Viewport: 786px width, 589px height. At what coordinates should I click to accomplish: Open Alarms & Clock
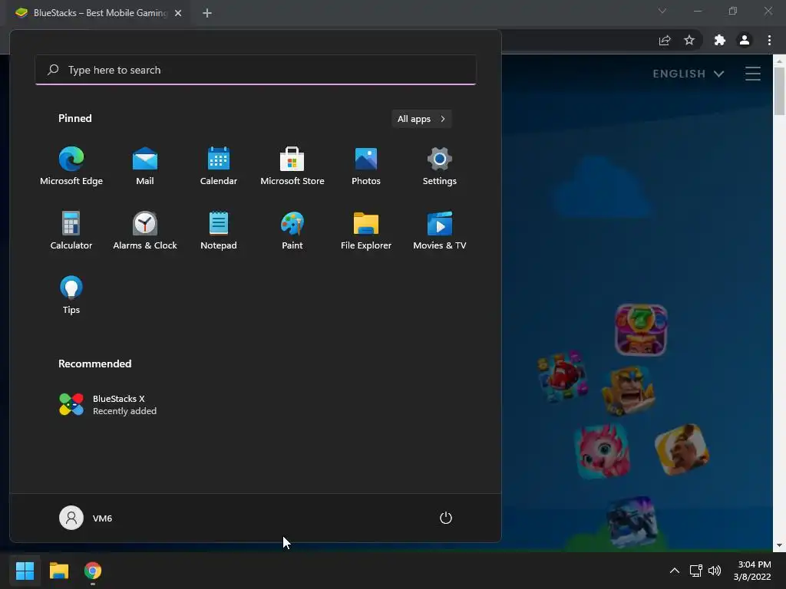coord(145,231)
